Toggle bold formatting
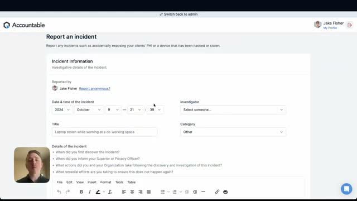Image resolution: width=357 pixels, height=201 pixels. coord(81,192)
